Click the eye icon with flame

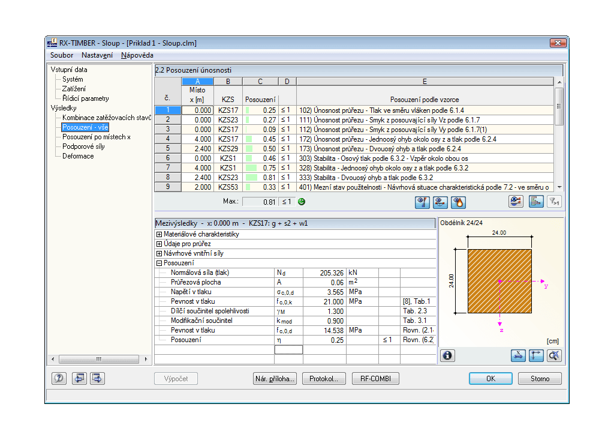458,202
